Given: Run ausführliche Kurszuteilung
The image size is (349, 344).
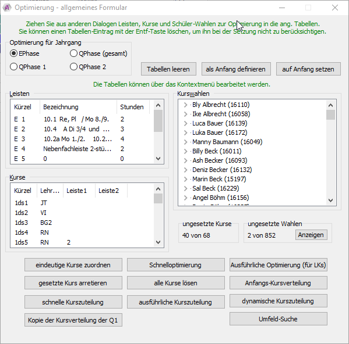Looking at the screenshot, I should tap(175, 302).
